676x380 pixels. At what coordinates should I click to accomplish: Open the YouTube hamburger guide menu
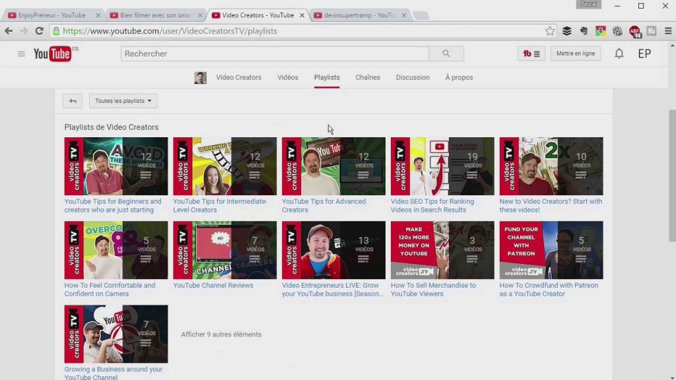pos(21,54)
